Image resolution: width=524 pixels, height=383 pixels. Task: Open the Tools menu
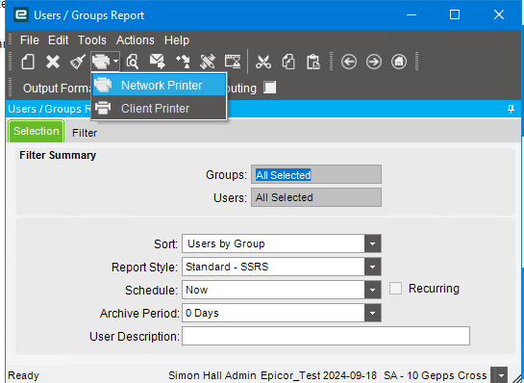(x=92, y=40)
